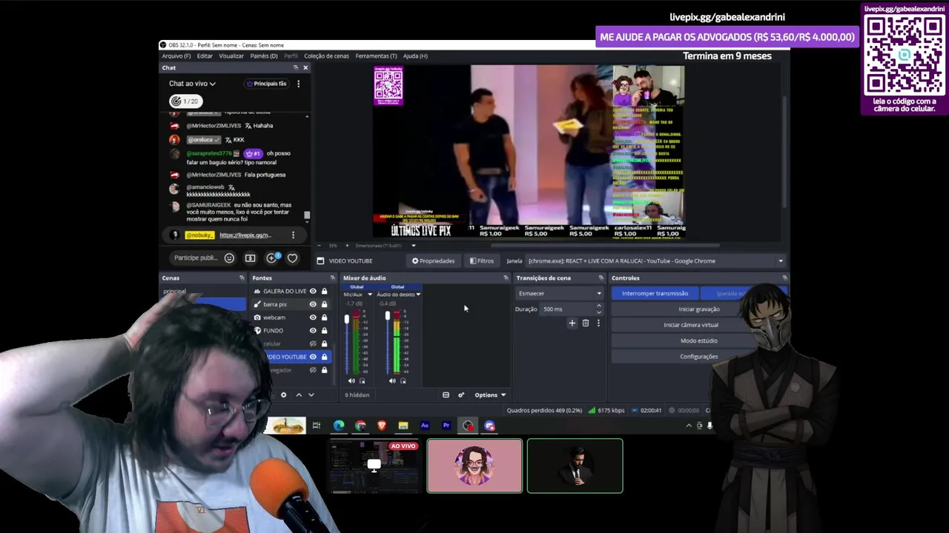Open the Arquivo (F) menu in OBS

tap(176, 56)
